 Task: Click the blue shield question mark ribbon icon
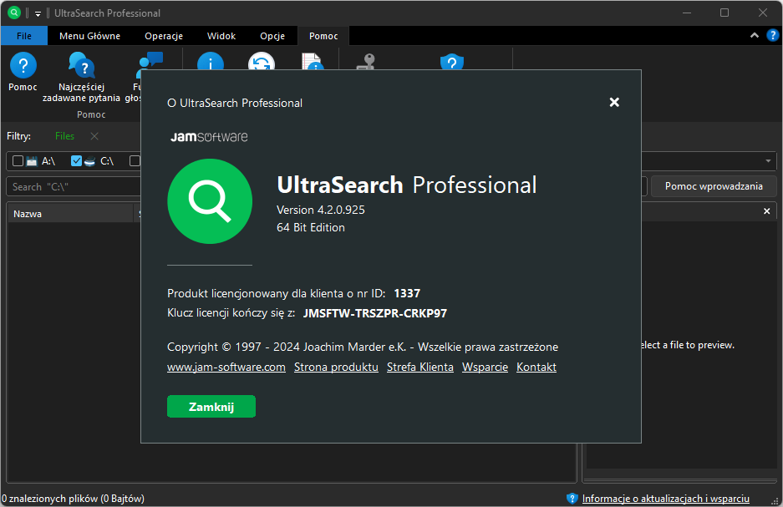[x=452, y=61]
